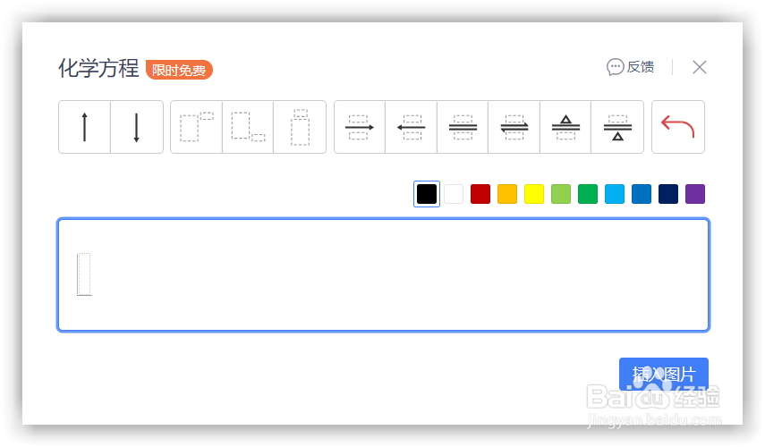Viewport: 765px width, 447px height.
Task: Click the red undo arrow button
Action: tap(677, 127)
